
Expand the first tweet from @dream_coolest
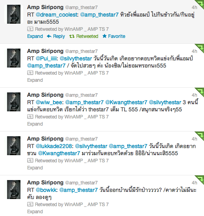pyautogui.click(x=35, y=36)
